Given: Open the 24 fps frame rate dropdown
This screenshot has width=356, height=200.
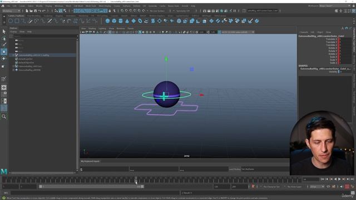Looking at the screenshot, I should pyautogui.click(x=317, y=187).
